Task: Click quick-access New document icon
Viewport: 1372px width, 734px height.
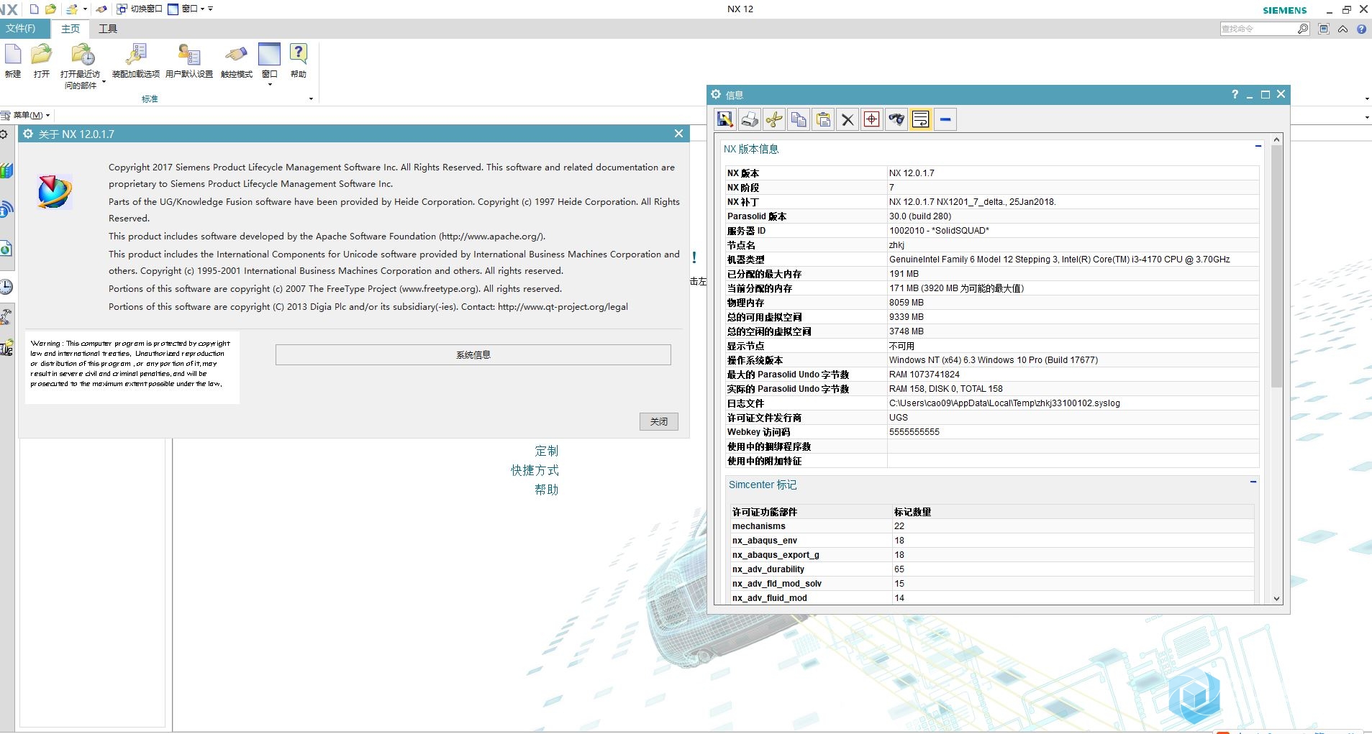Action: pyautogui.click(x=34, y=9)
